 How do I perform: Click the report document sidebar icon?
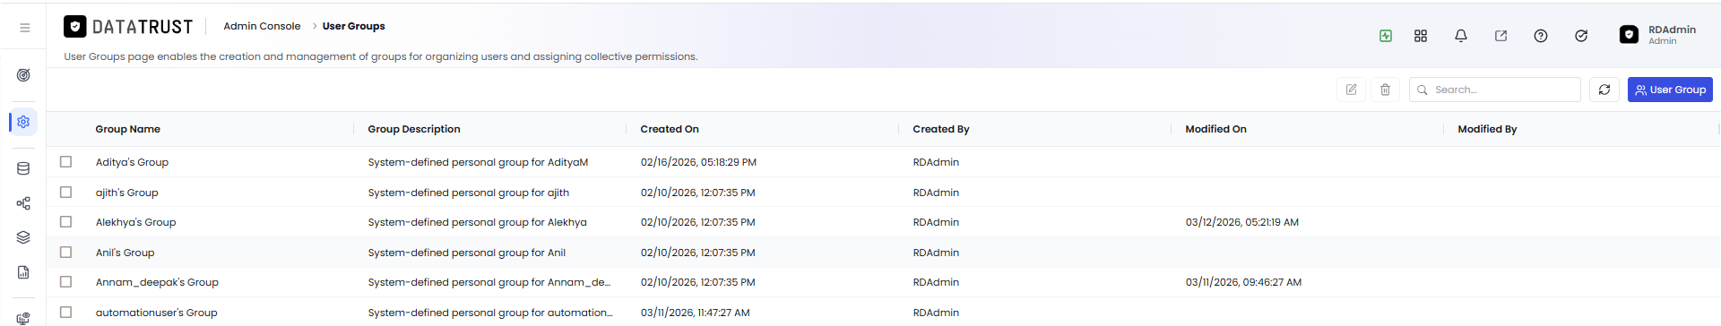click(23, 272)
